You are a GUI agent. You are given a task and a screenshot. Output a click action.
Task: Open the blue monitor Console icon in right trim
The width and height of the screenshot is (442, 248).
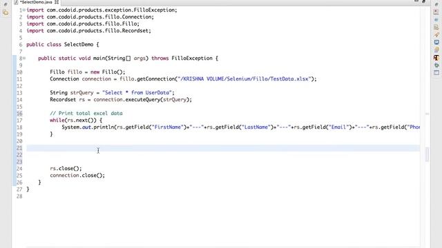[436, 43]
